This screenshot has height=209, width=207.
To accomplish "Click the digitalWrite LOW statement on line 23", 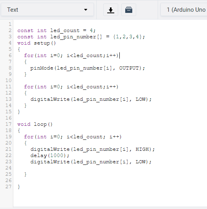I will [x=91, y=162].
